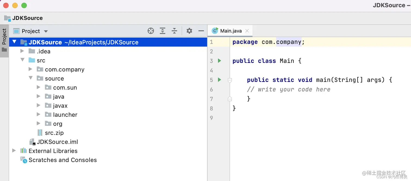Select the Main.java editor tab

coord(231,31)
